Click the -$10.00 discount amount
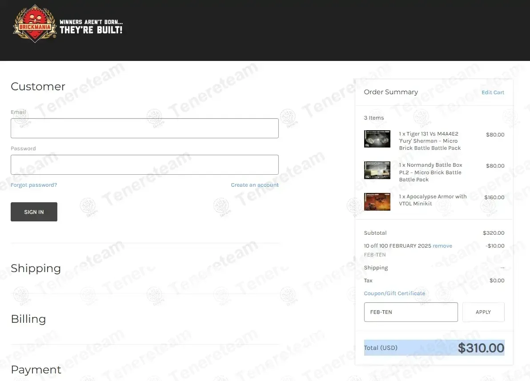The width and height of the screenshot is (530, 381). [x=495, y=246]
